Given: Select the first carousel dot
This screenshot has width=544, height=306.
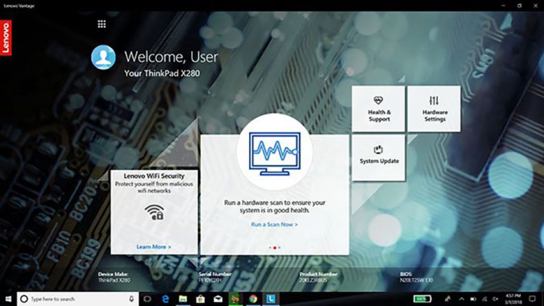Looking at the screenshot, I should [270, 248].
